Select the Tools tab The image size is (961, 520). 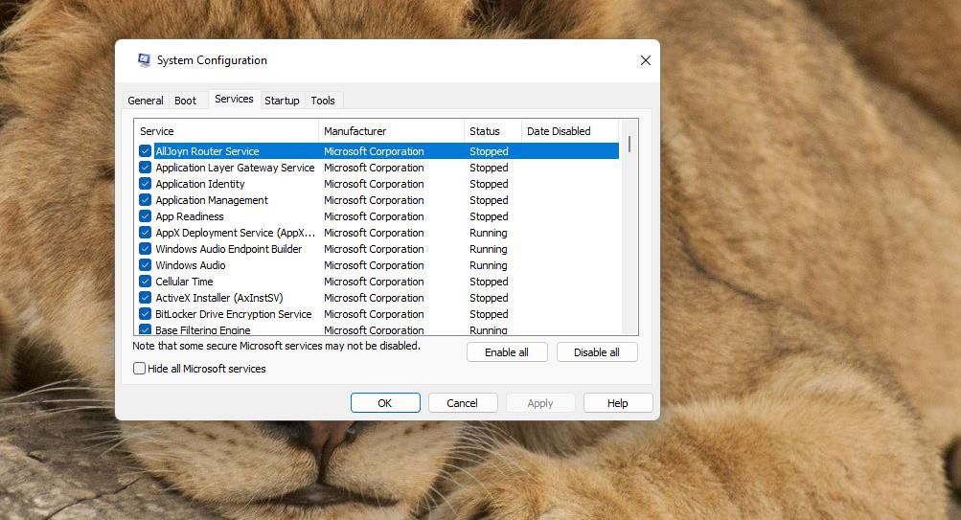tap(323, 101)
